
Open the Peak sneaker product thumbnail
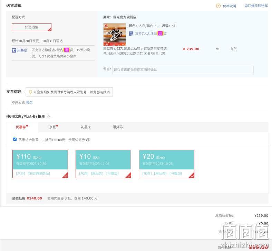click(x=115, y=34)
